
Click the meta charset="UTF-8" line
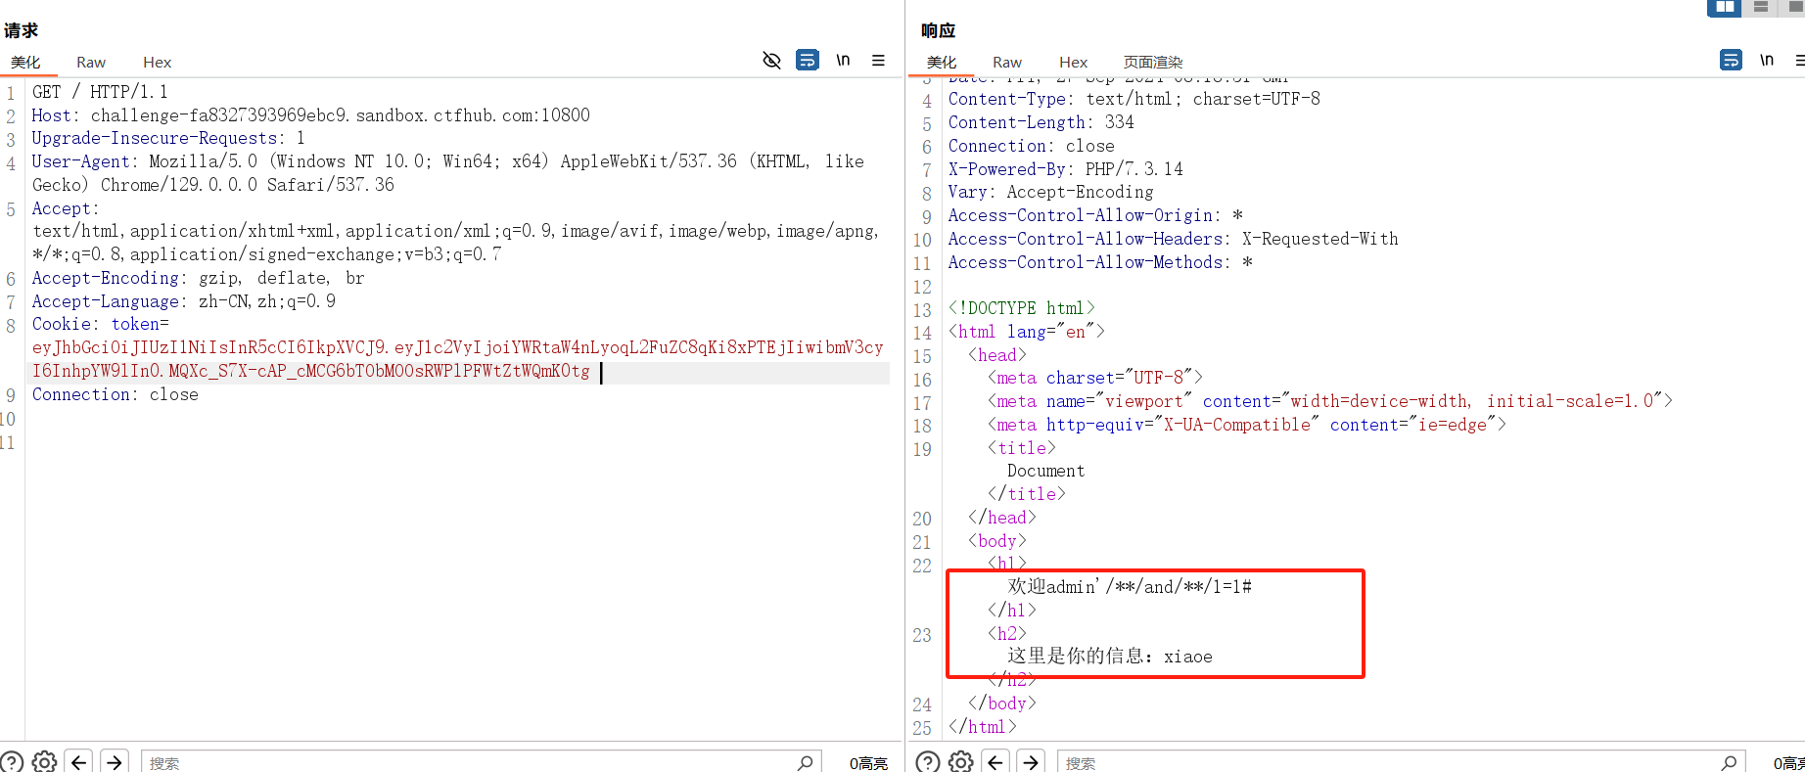click(x=1095, y=379)
